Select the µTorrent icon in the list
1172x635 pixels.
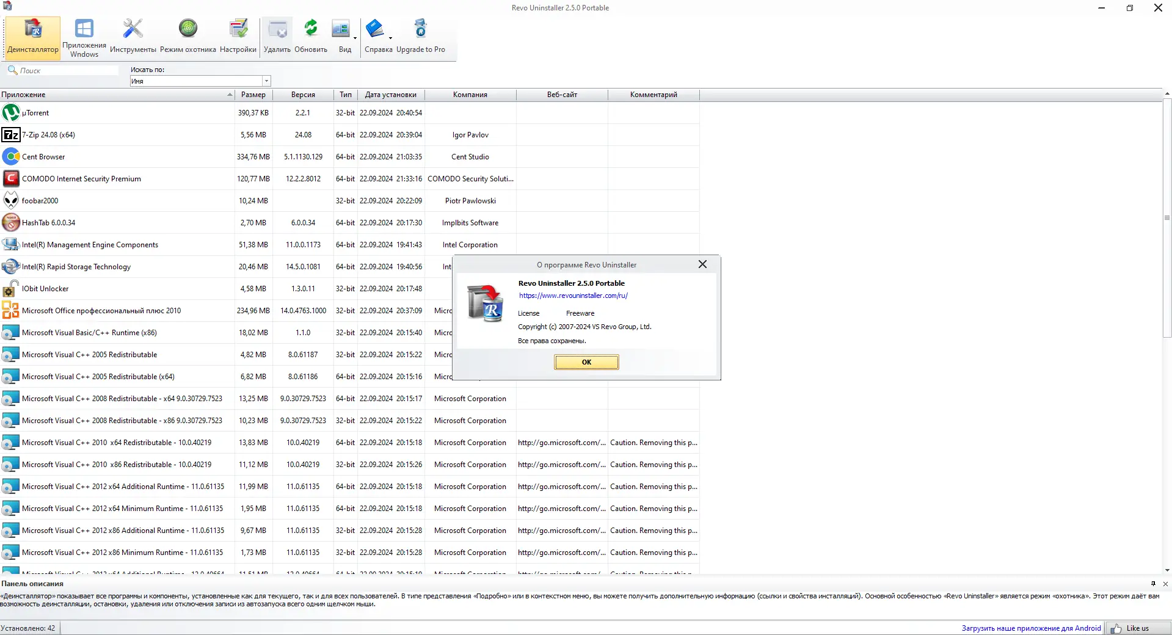(x=11, y=113)
